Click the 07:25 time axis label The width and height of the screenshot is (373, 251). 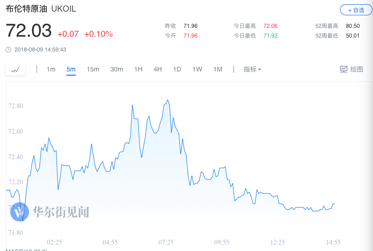coord(166,242)
